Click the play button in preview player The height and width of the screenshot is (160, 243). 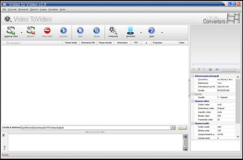pyautogui.click(x=194, y=69)
